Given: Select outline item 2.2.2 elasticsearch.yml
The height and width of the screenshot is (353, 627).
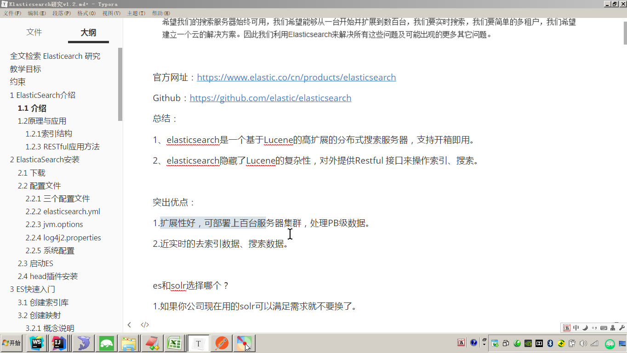Looking at the screenshot, I should 63,211.
